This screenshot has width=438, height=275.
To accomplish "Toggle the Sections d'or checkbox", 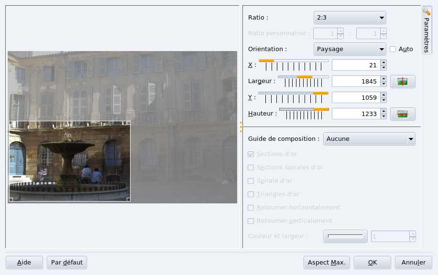I will 251,154.
